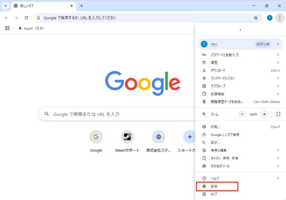The height and width of the screenshot is (200, 286).
Task: Click the trash icon for clearing browsing data
Action: 204,102
